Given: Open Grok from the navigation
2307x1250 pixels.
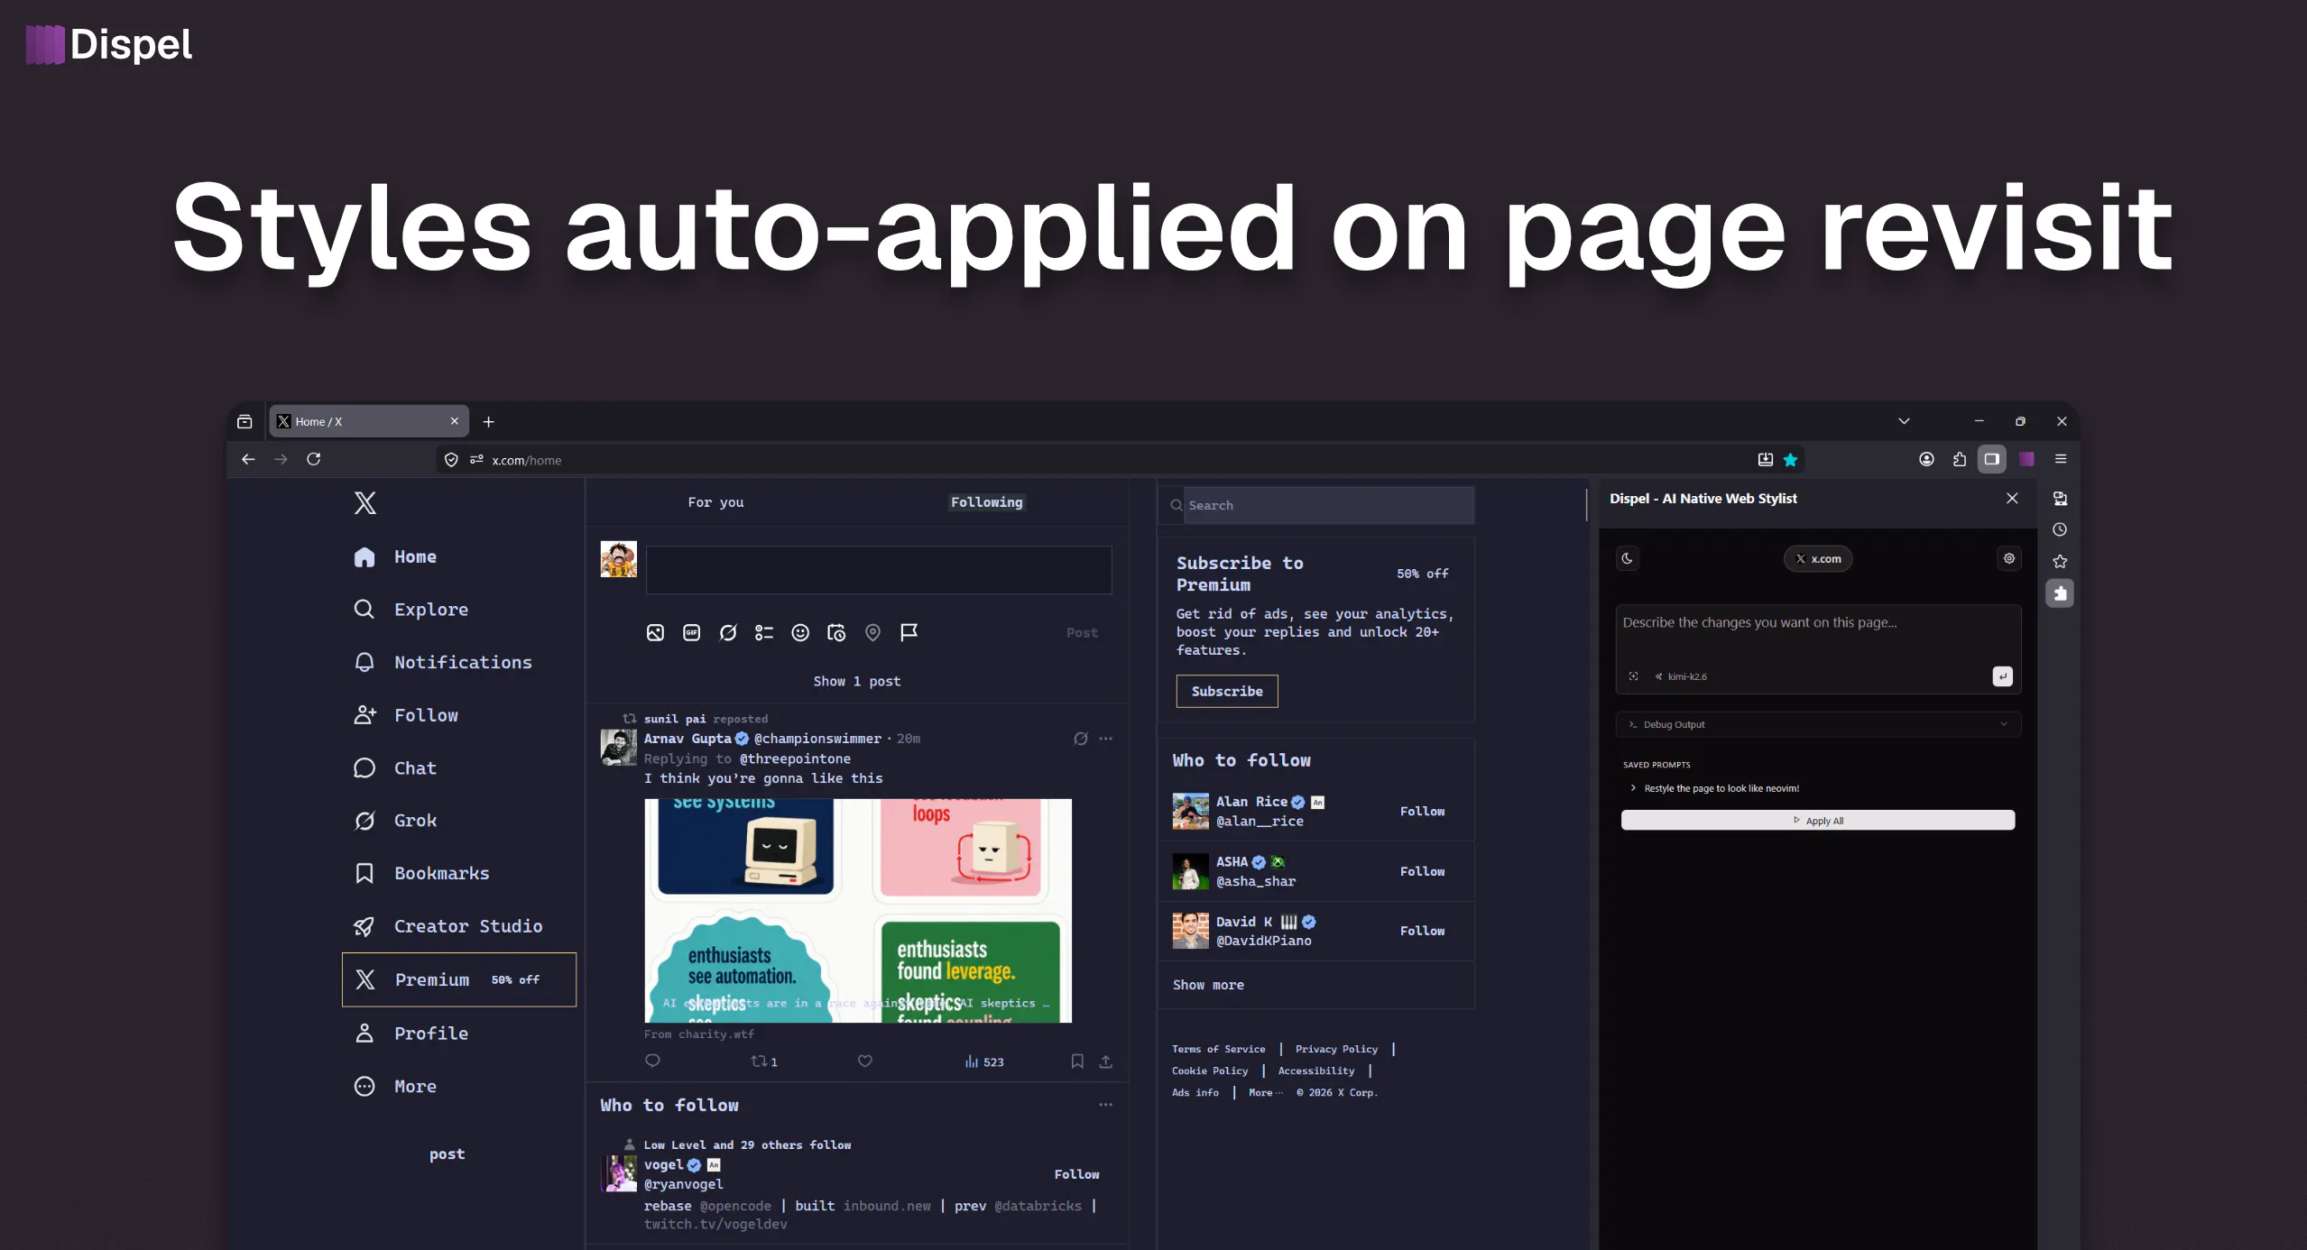Looking at the screenshot, I should point(396,821).
